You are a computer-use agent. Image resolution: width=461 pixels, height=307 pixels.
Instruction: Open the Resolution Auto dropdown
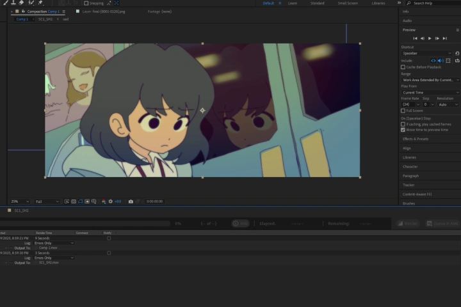tap(448, 105)
